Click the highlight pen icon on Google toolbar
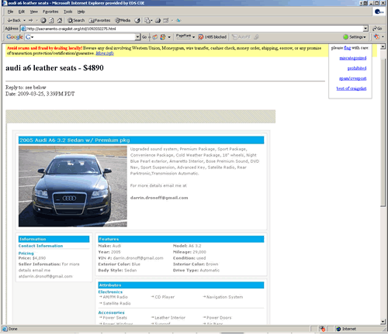The width and height of the screenshot is (388, 335). [256, 37]
